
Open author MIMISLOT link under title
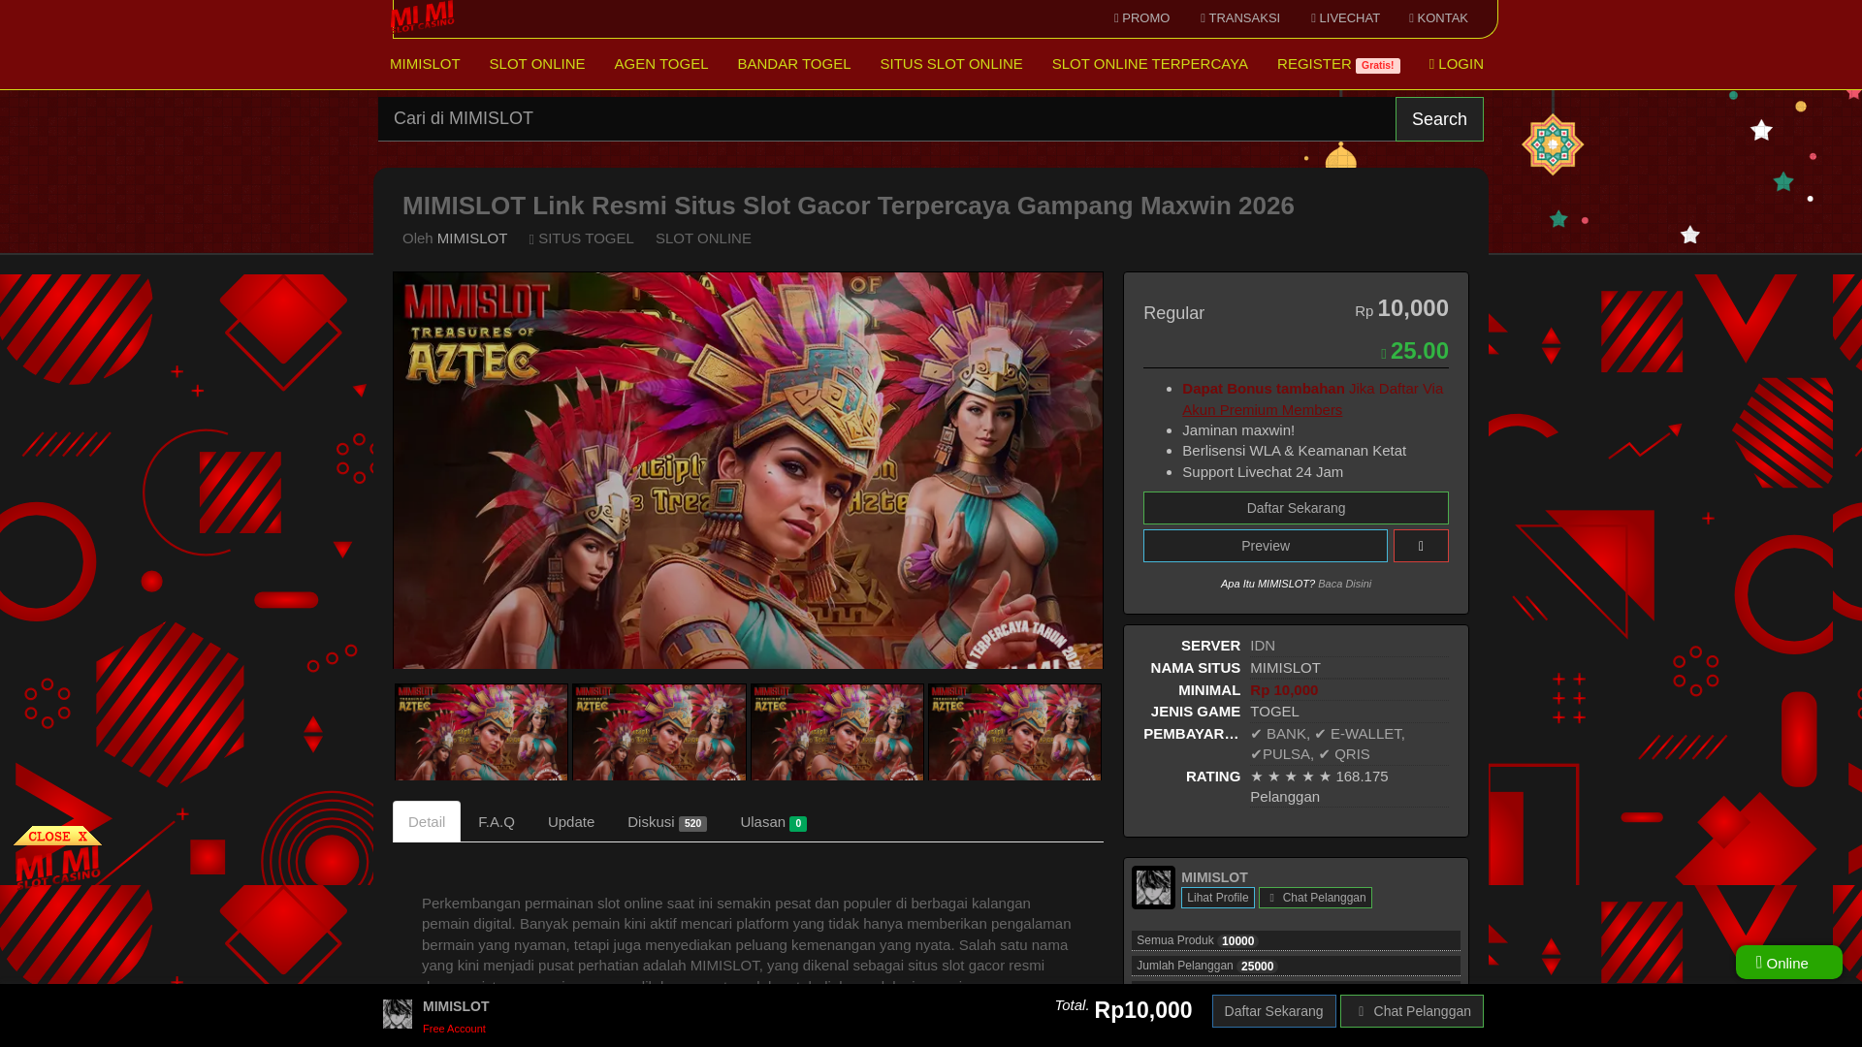(472, 238)
